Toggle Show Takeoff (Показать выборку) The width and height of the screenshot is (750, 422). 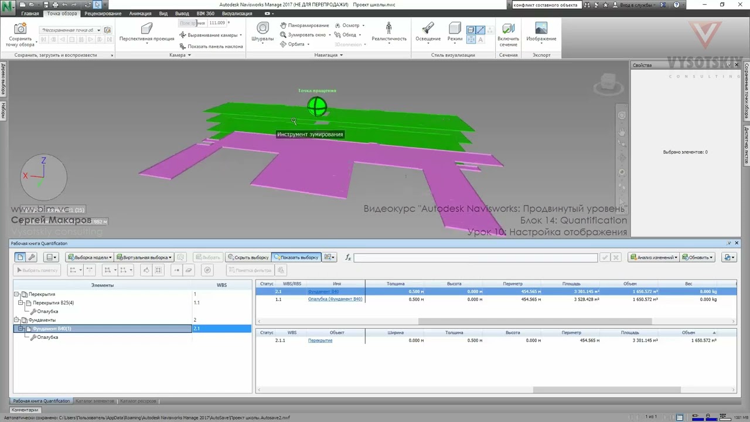(x=296, y=257)
